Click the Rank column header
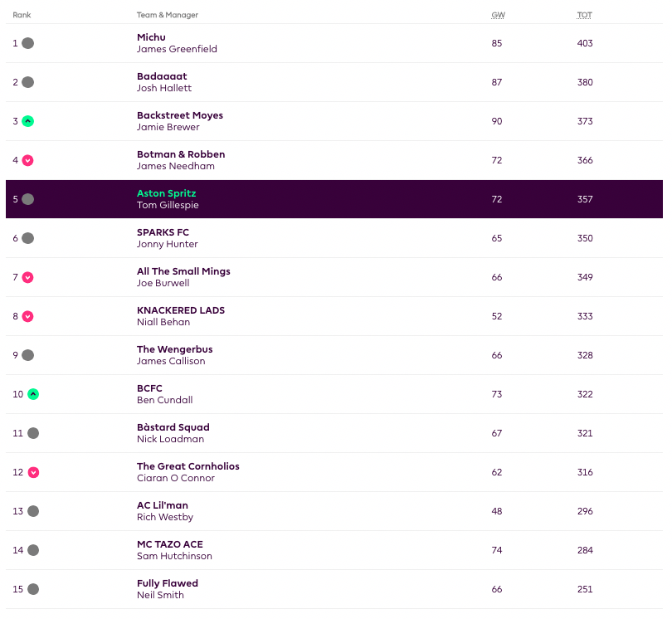Screen dimensions: 672x619 22,15
